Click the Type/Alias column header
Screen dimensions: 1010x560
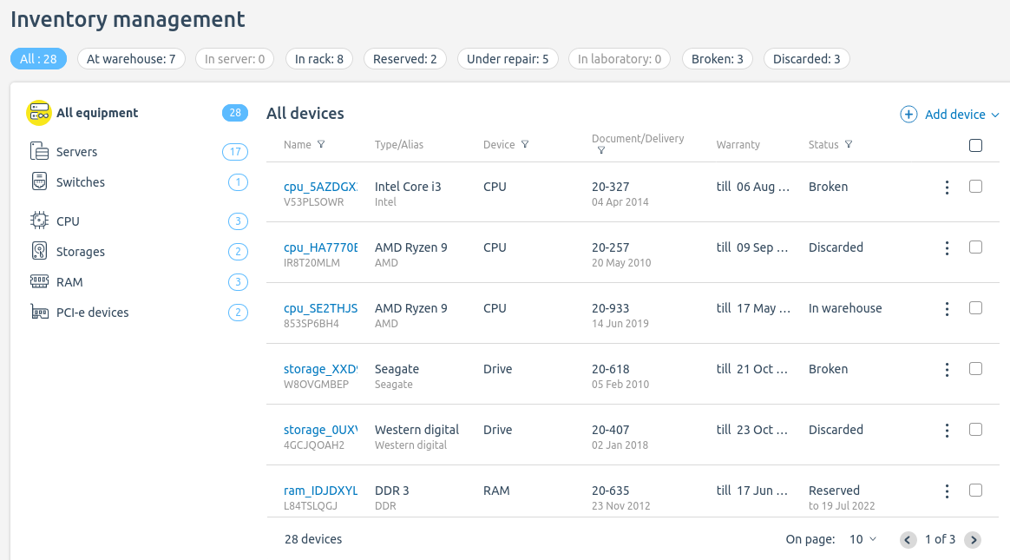(399, 144)
